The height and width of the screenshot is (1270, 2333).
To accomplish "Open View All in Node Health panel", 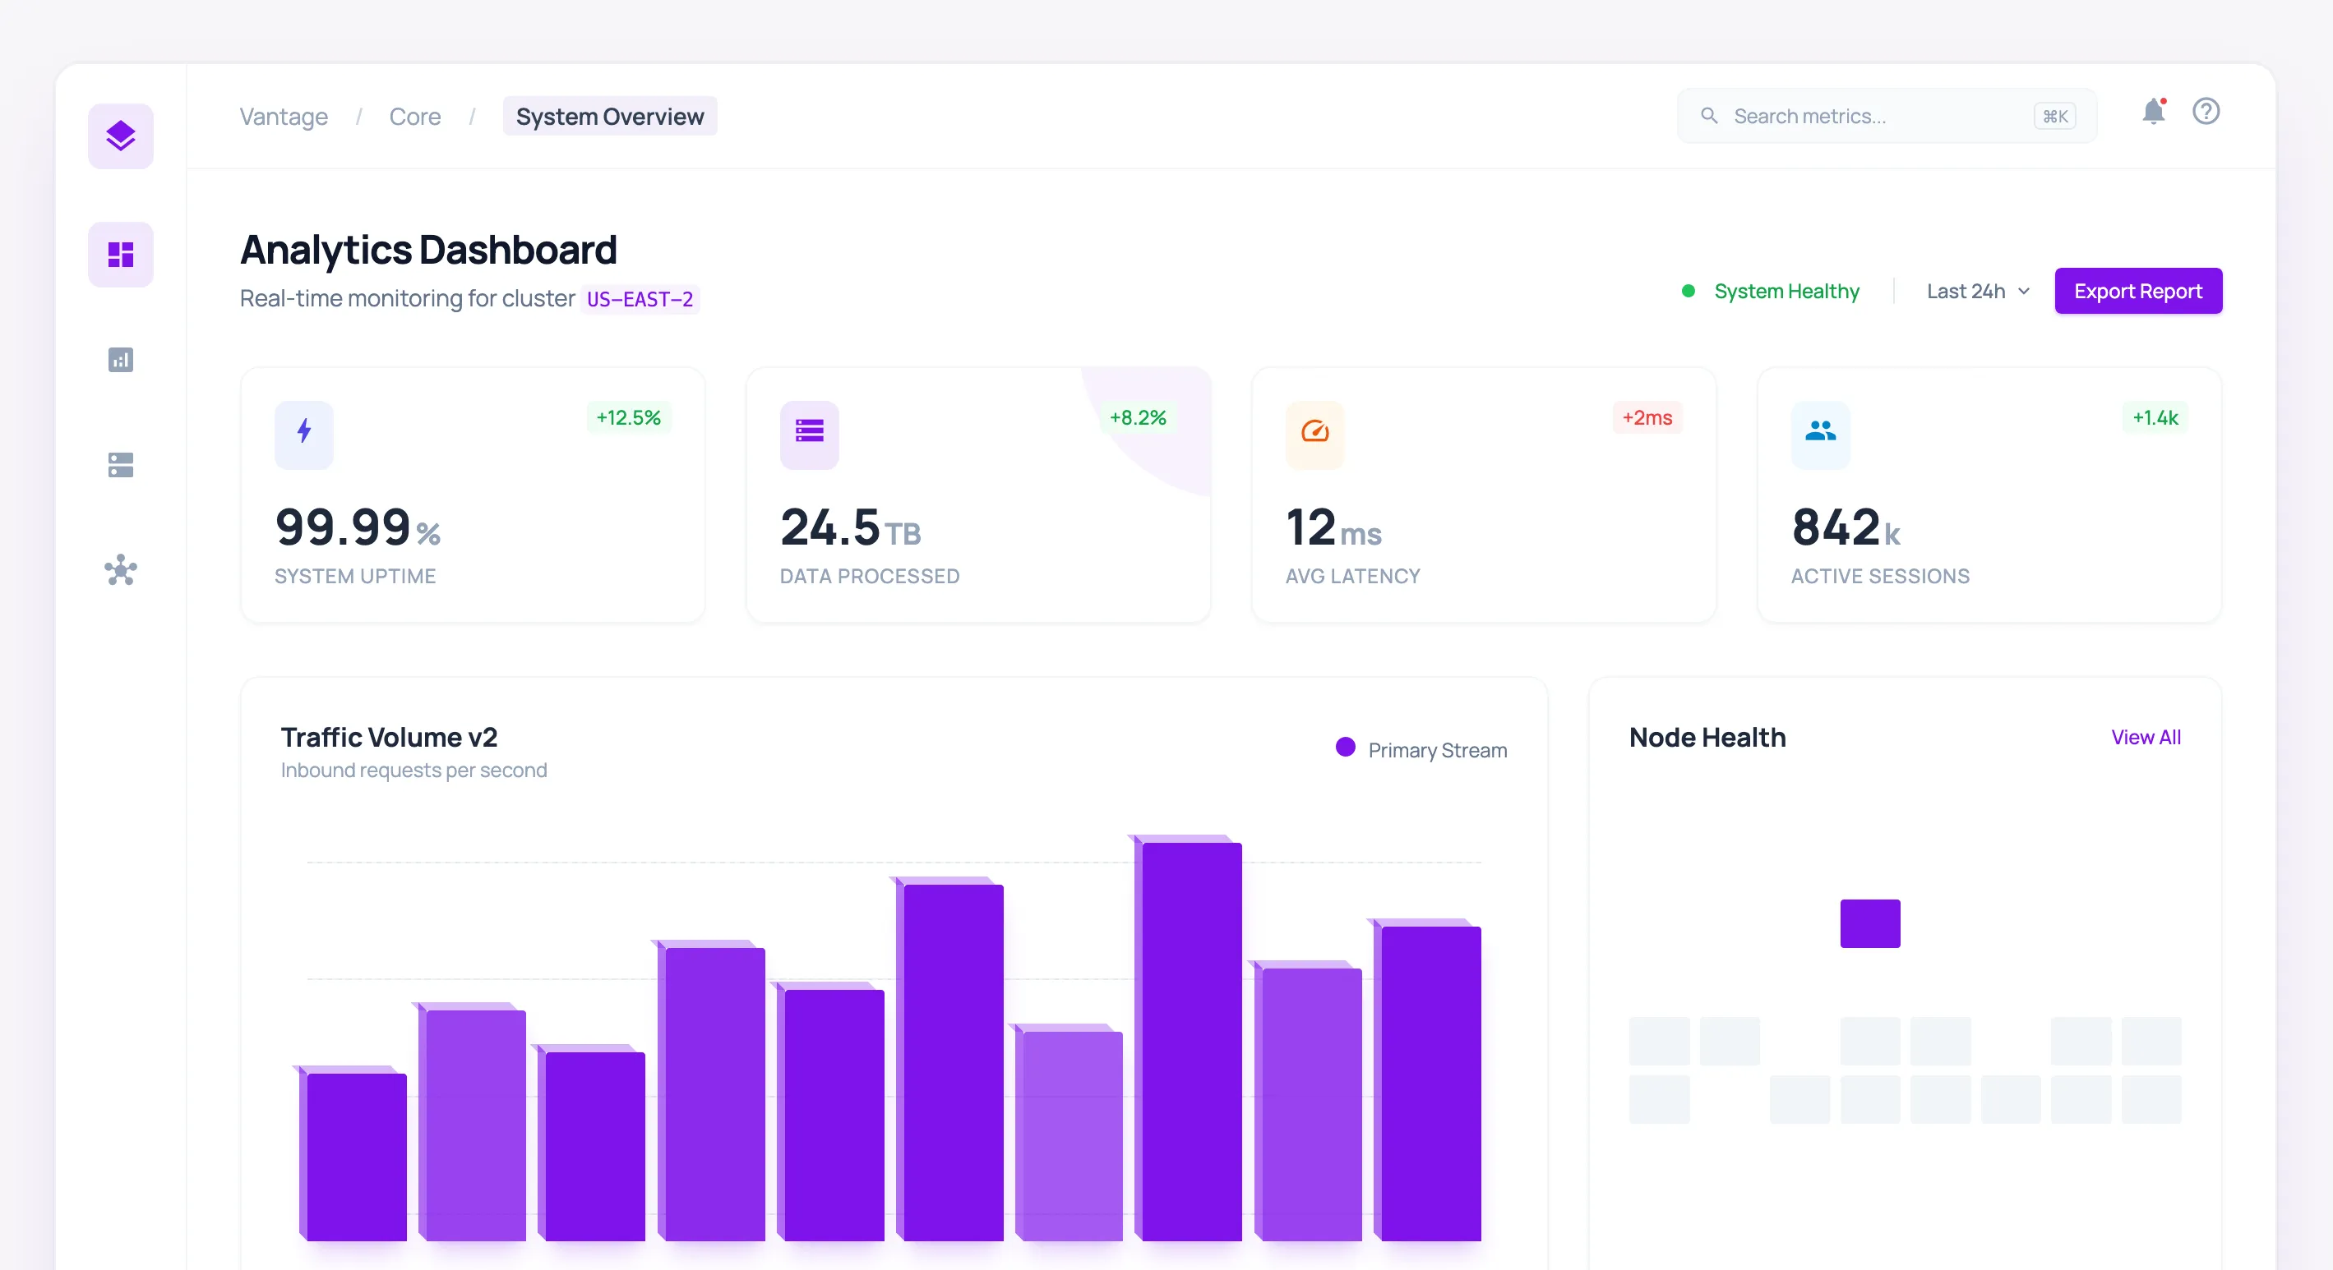I will 2146,737.
